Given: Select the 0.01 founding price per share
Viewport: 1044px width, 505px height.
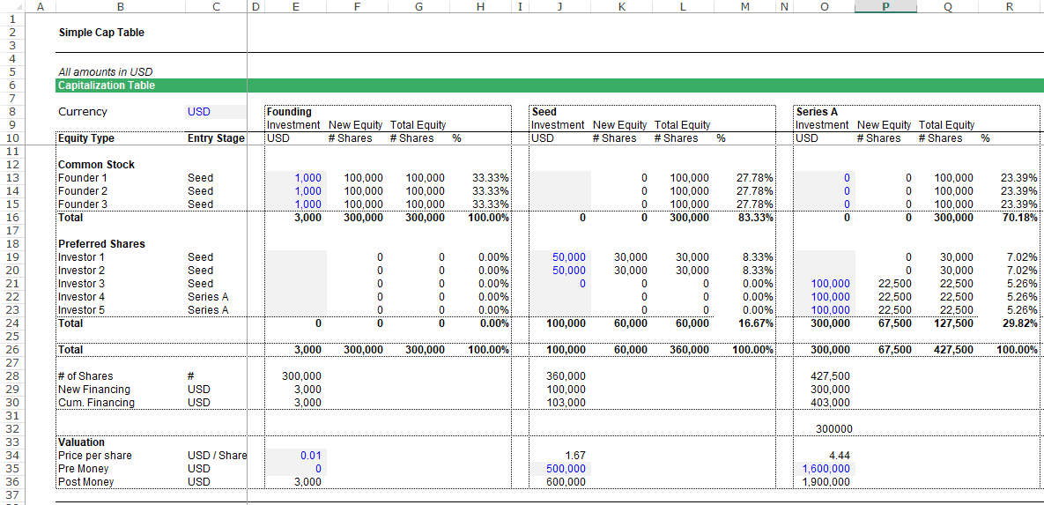Looking at the screenshot, I should [296, 456].
